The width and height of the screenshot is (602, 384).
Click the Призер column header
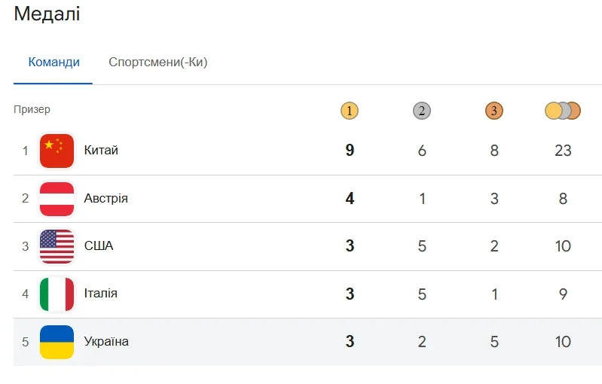click(x=32, y=110)
